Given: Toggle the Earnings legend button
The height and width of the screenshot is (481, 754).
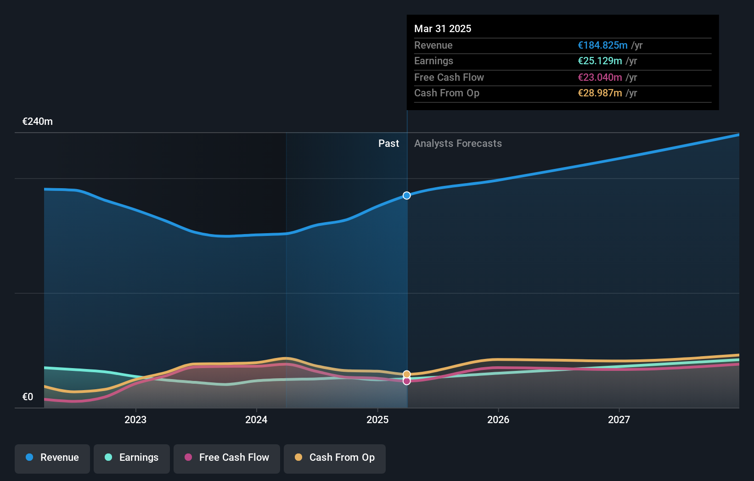Looking at the screenshot, I should (132, 459).
